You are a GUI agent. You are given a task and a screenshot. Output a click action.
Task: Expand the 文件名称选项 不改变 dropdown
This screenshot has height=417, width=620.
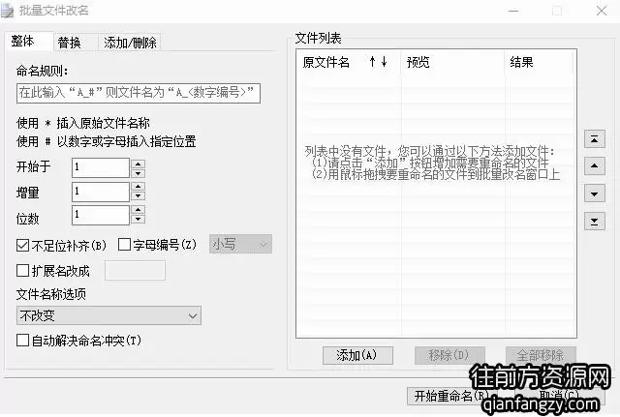[108, 315]
